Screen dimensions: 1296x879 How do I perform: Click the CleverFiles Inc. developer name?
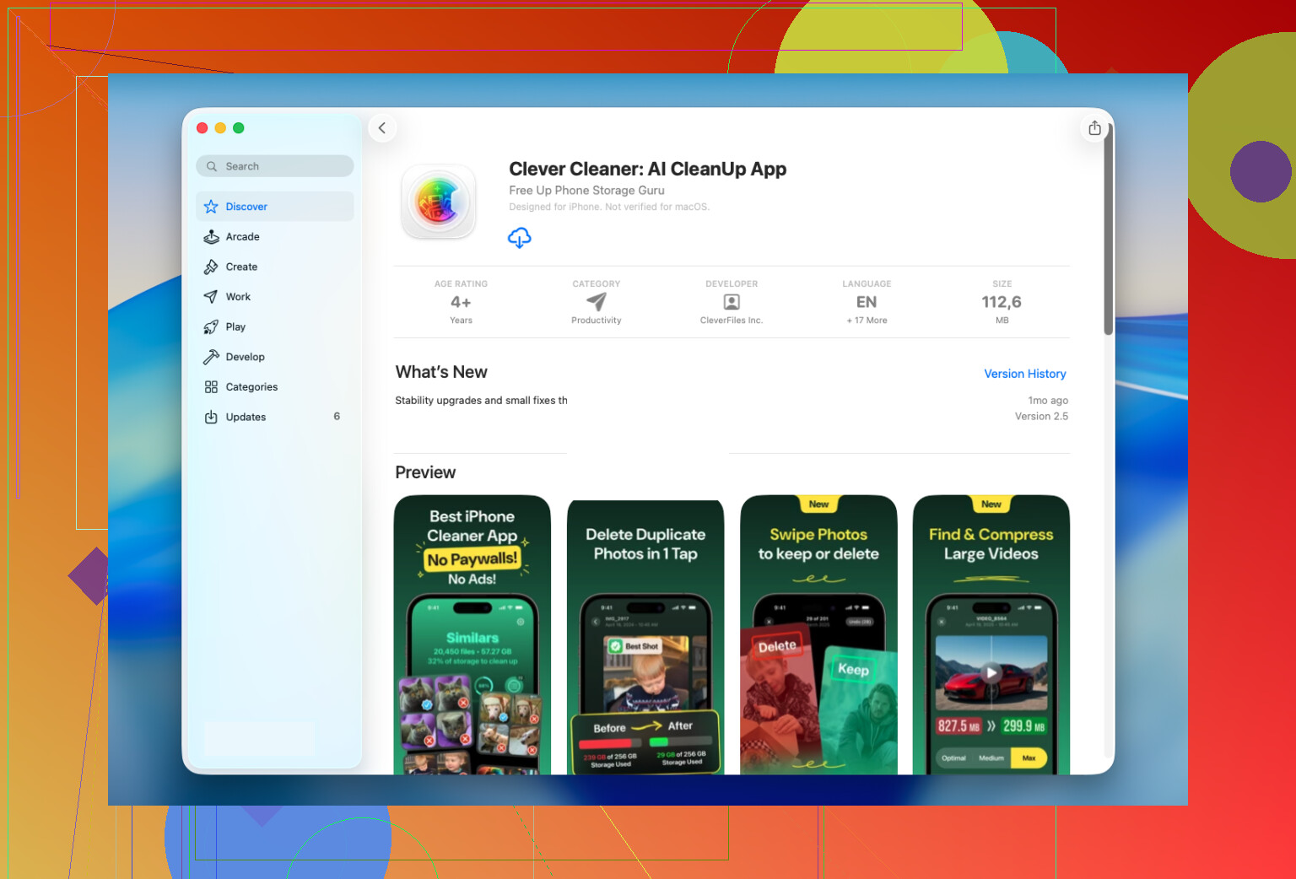(x=732, y=321)
